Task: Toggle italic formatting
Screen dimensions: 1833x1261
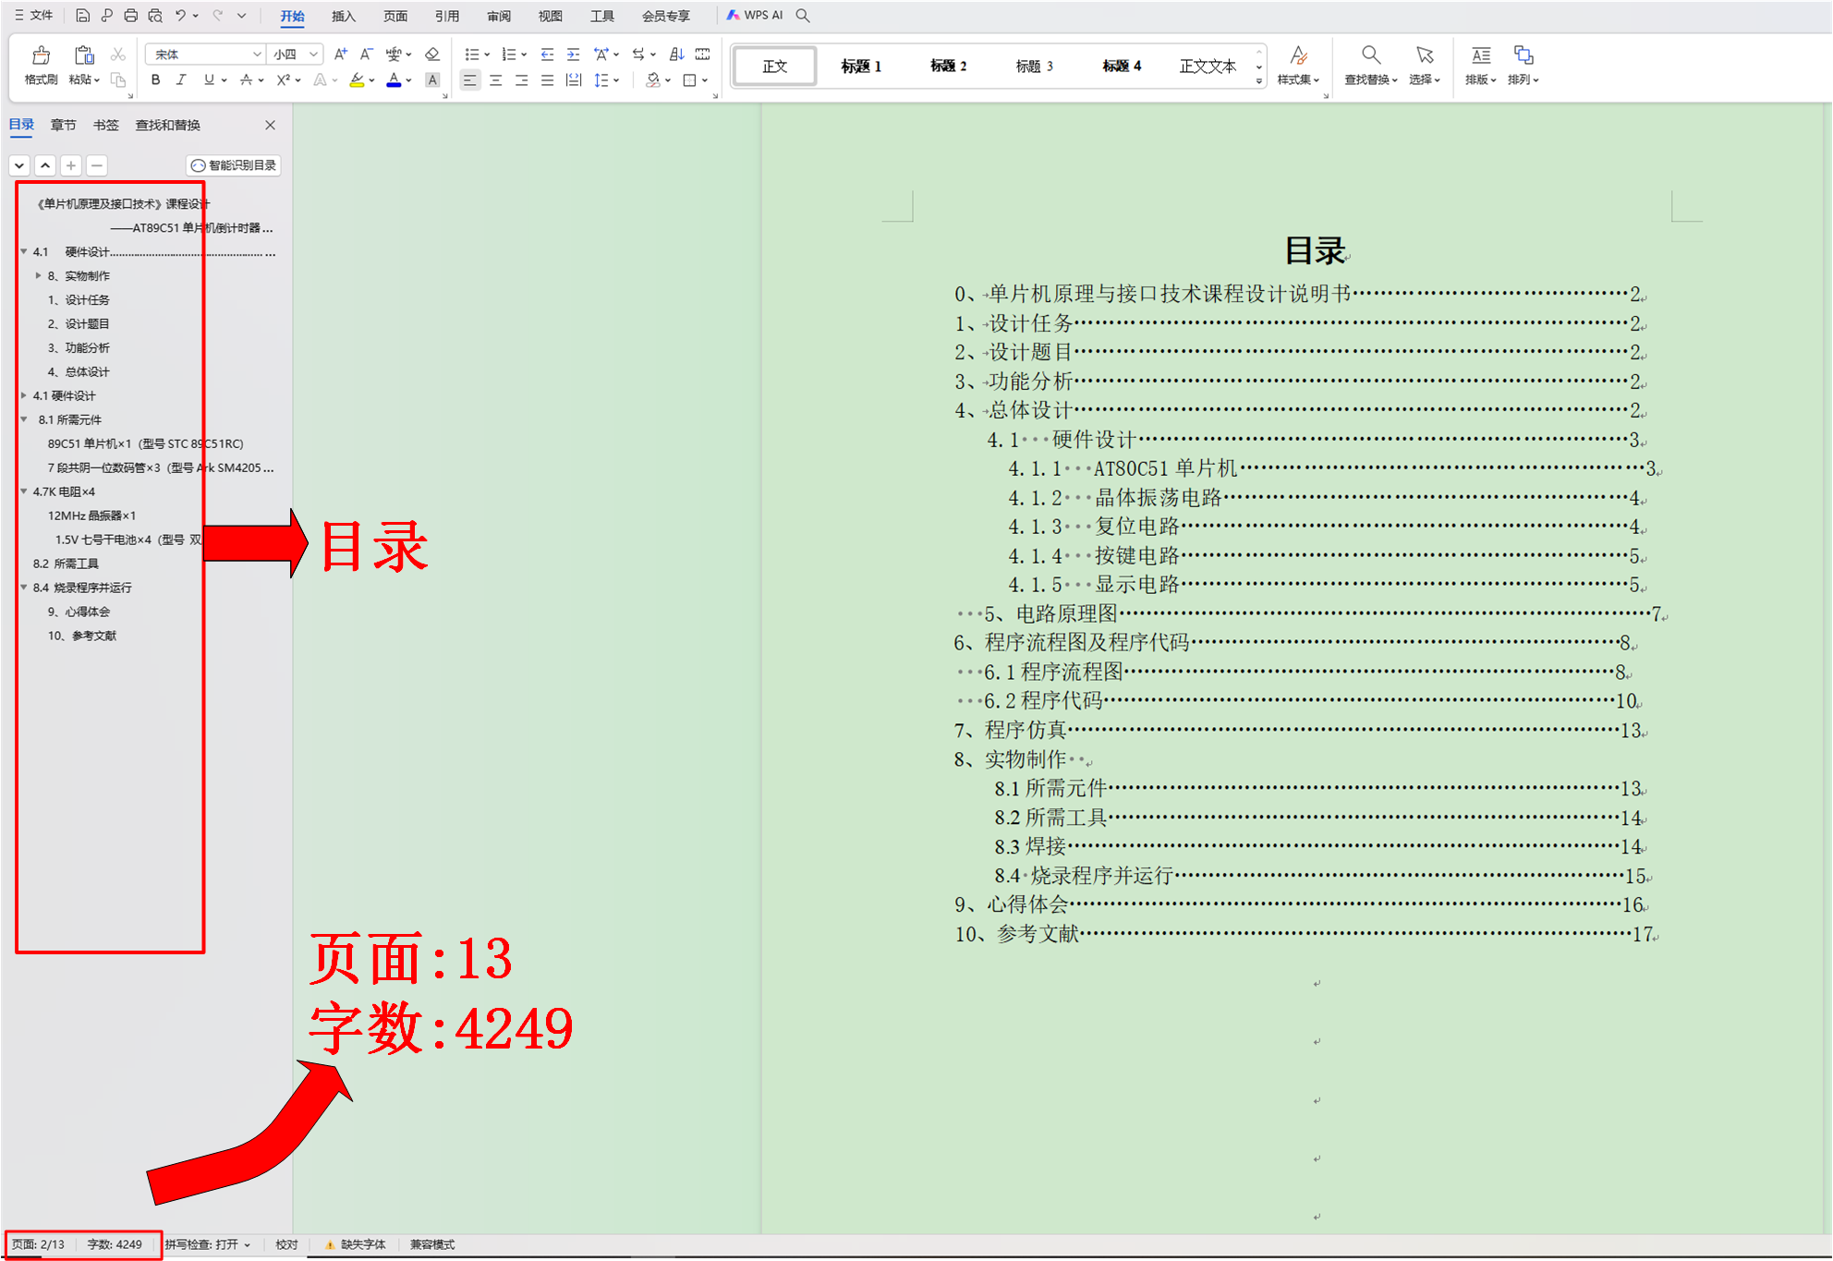Action: [181, 80]
